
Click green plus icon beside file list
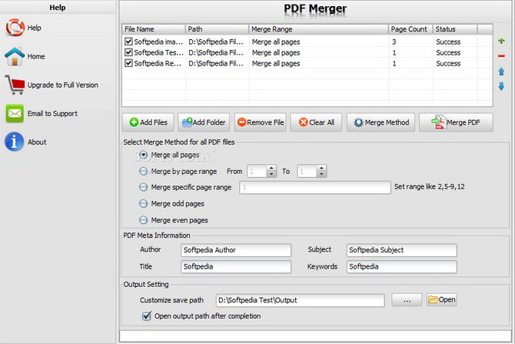(x=501, y=41)
